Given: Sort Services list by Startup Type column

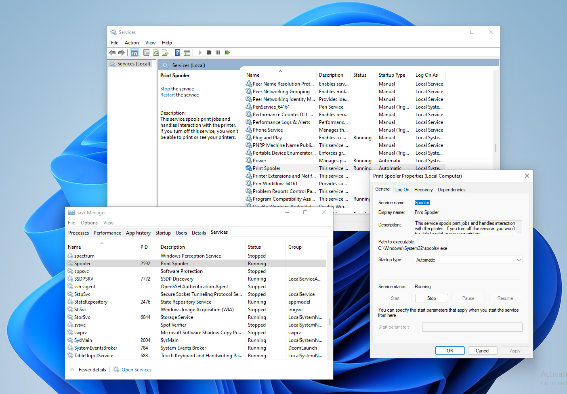Looking at the screenshot, I should [x=394, y=75].
